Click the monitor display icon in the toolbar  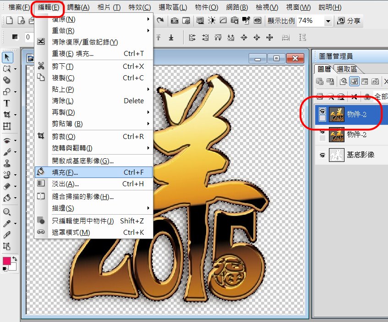[x=200, y=20]
